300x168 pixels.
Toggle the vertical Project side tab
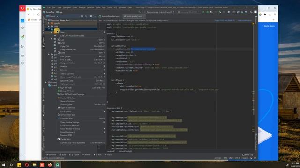coord(44,42)
